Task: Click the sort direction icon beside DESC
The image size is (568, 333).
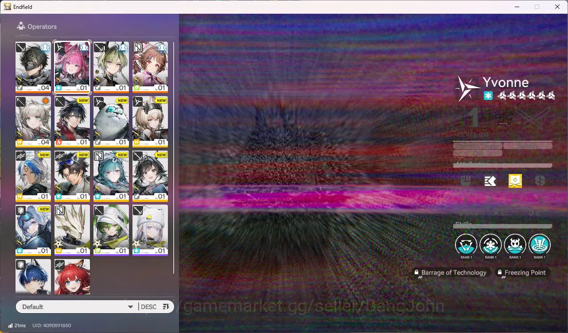Action: 166,307
